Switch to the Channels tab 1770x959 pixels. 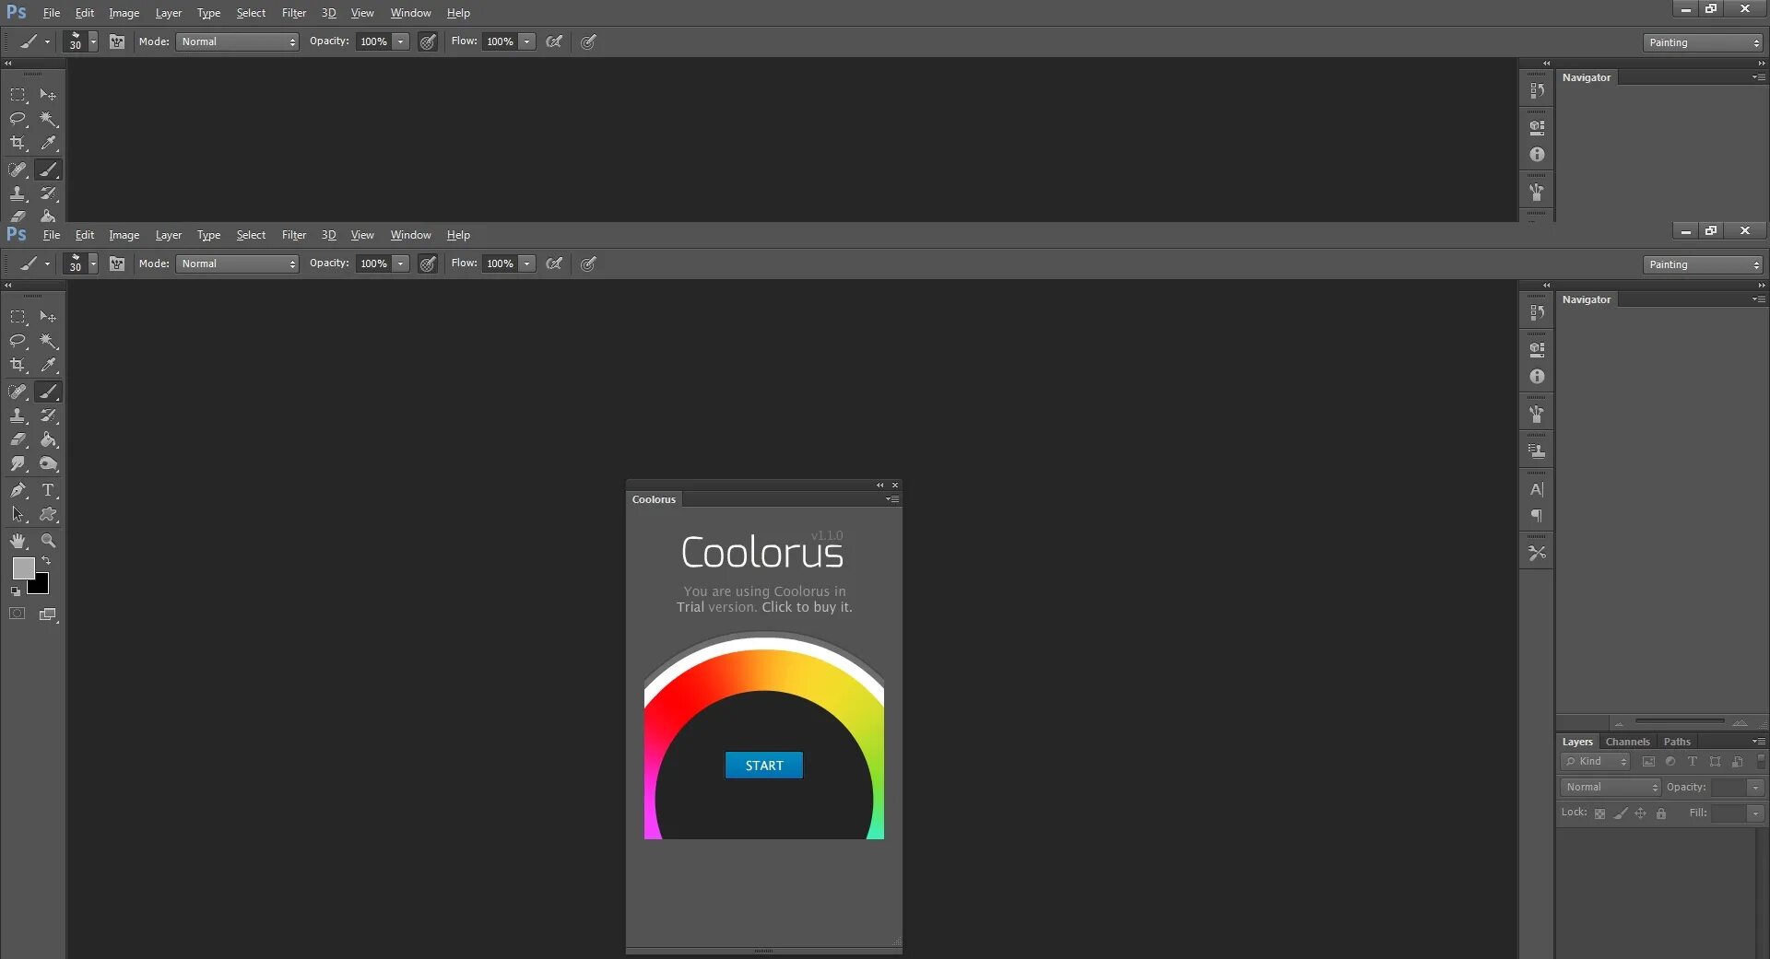tap(1627, 743)
